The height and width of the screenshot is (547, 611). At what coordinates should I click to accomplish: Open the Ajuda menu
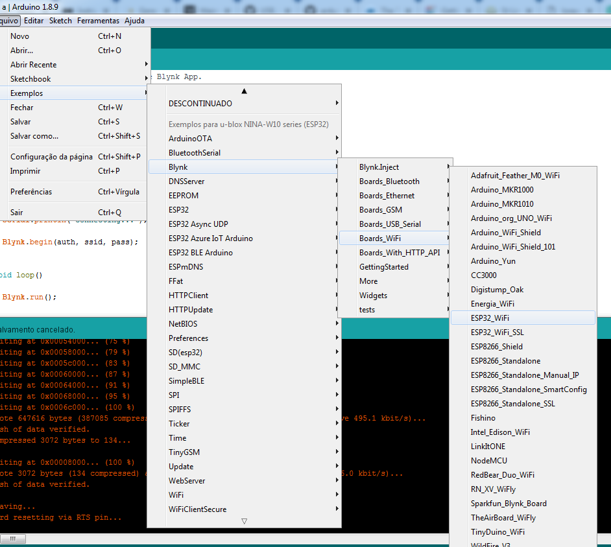134,21
